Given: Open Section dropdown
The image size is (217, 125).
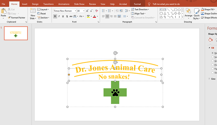Looking at the screenshot, I should tap(43, 18).
